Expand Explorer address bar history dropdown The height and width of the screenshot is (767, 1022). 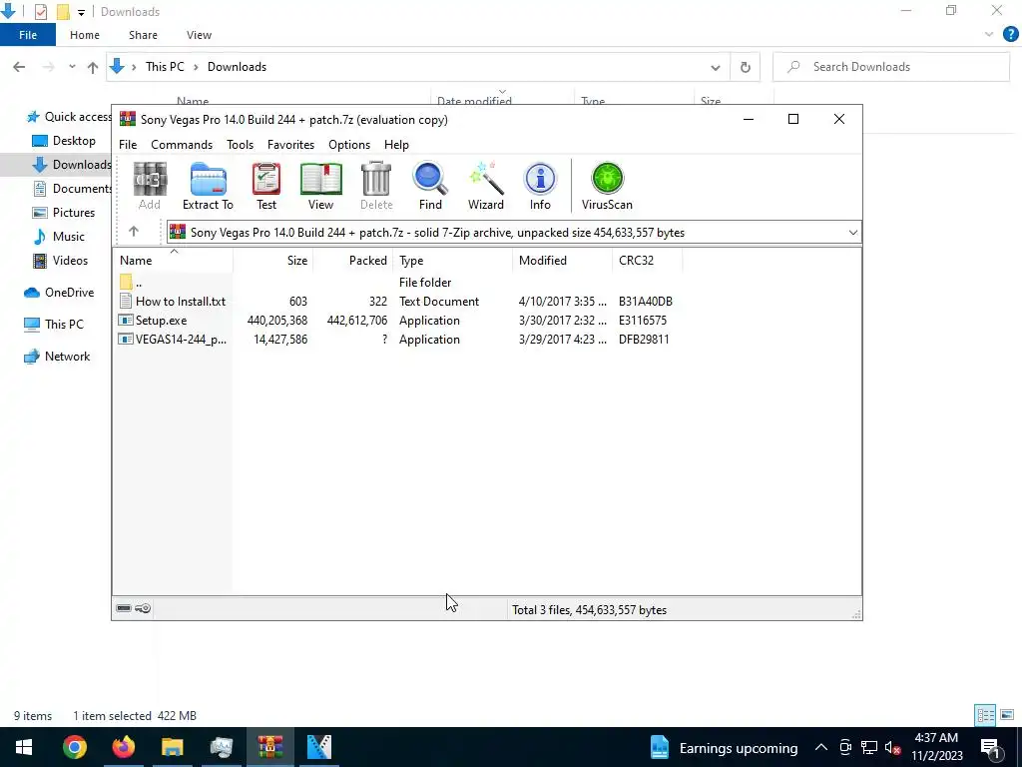715,67
